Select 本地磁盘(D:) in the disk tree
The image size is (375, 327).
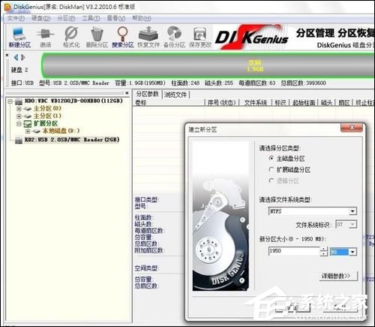(61, 131)
